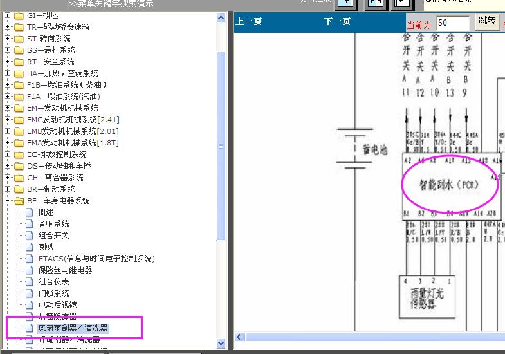Click the folder icon for EMC发动机机械系统[2.41]
Viewport: 505px width, 354px height.
(19, 120)
